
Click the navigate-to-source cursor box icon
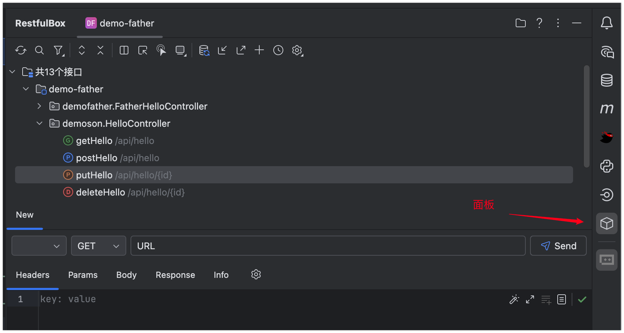[143, 50]
